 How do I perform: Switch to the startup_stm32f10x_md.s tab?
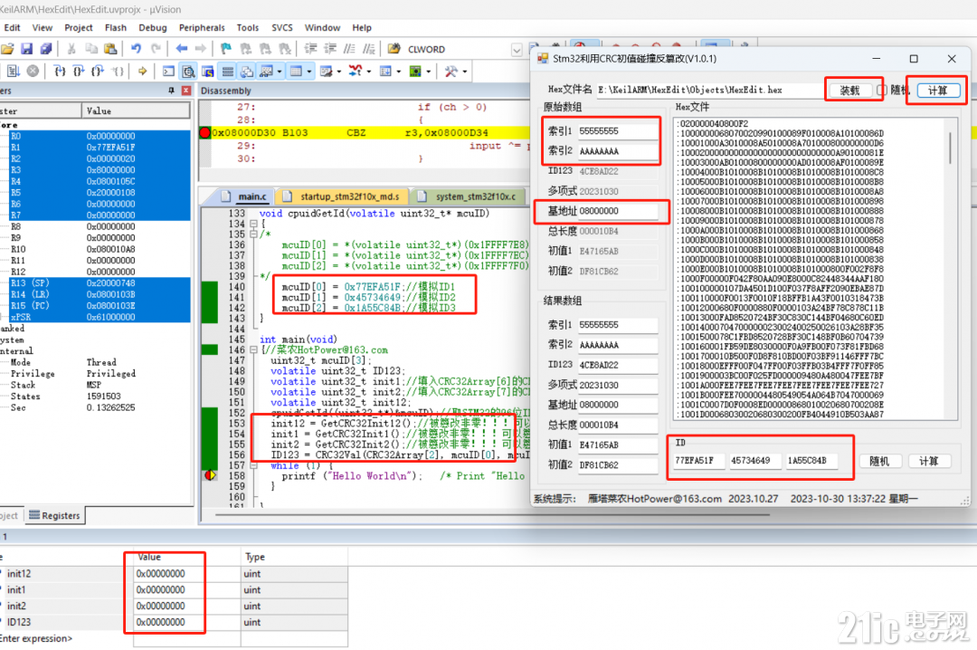click(342, 196)
